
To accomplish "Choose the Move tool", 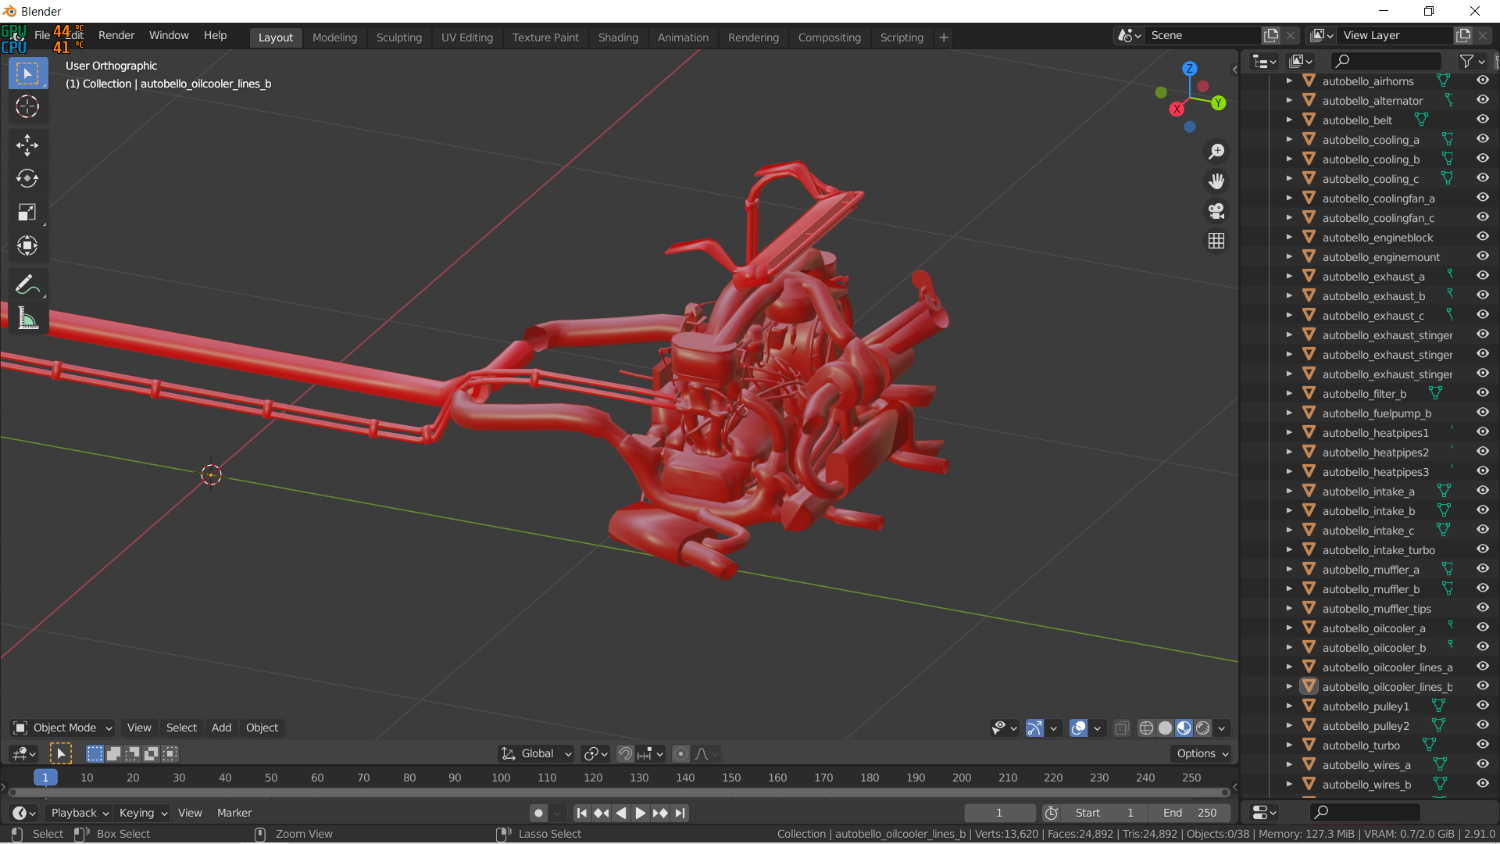I will click(27, 145).
